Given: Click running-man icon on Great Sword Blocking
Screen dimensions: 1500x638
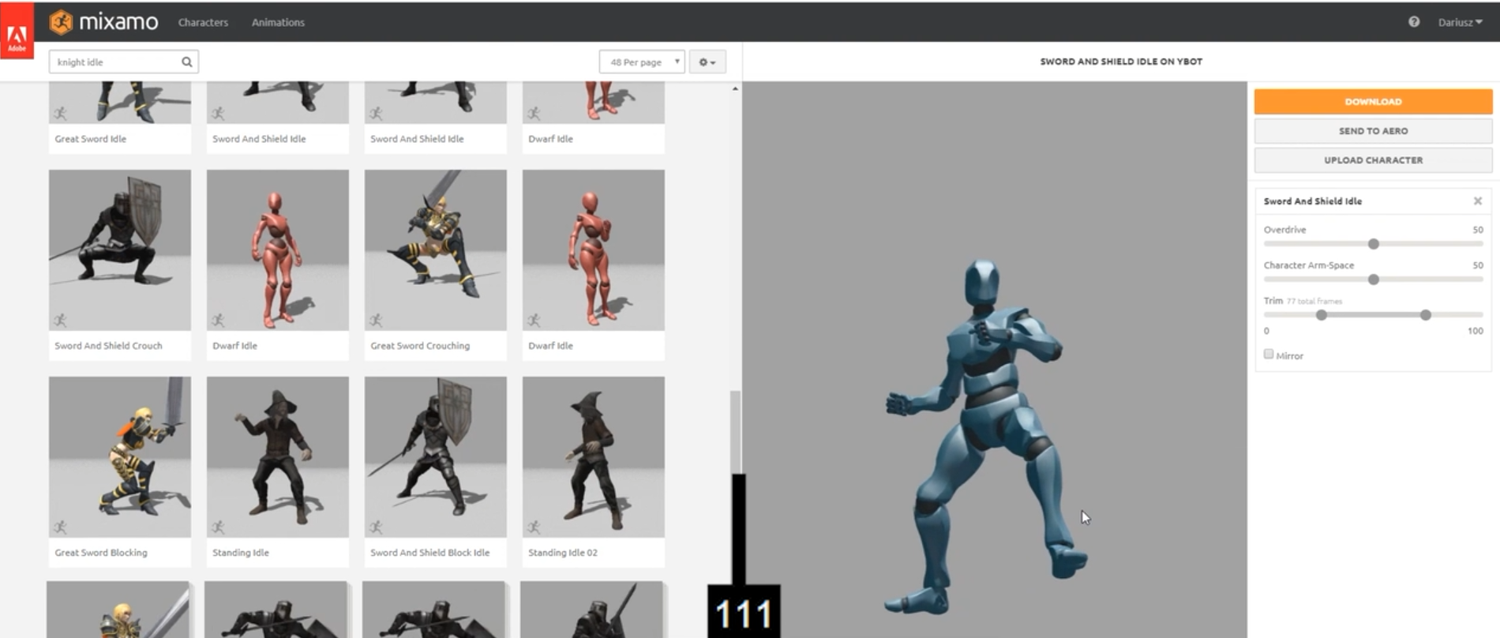Looking at the screenshot, I should 61,527.
